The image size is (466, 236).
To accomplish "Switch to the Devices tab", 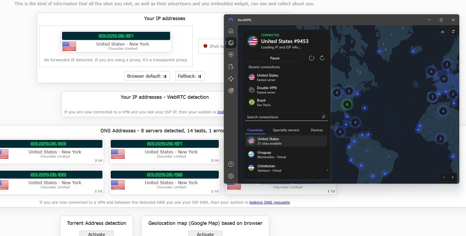I will tap(317, 130).
